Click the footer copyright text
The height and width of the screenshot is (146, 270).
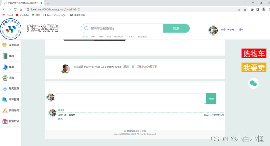tap(135, 134)
